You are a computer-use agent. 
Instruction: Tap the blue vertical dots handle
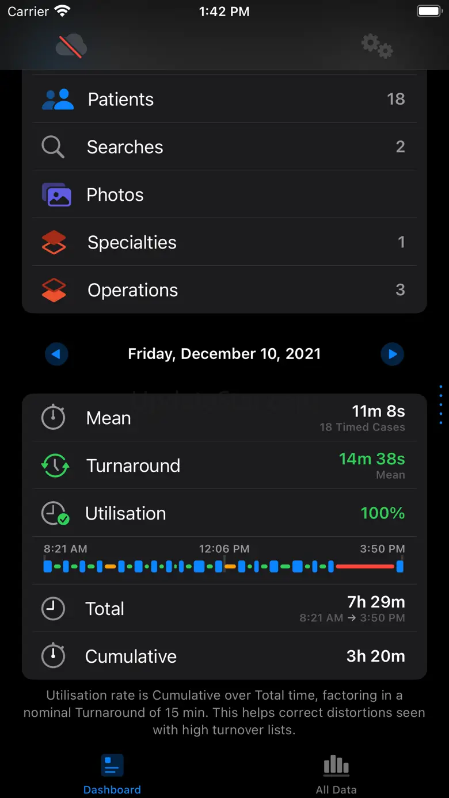[x=440, y=404]
